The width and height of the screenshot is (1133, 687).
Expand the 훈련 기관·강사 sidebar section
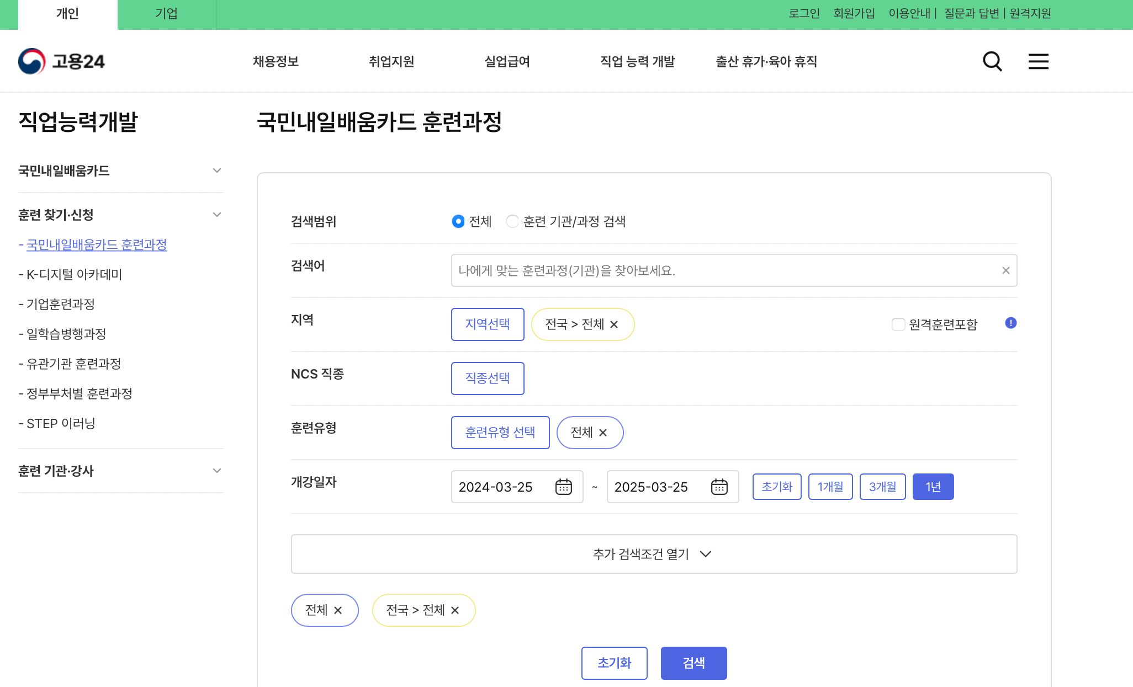coord(216,471)
